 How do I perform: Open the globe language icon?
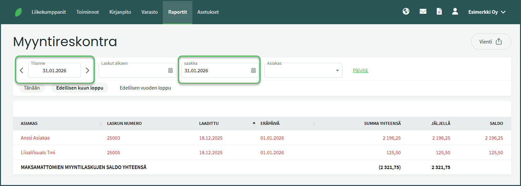pos(406,12)
